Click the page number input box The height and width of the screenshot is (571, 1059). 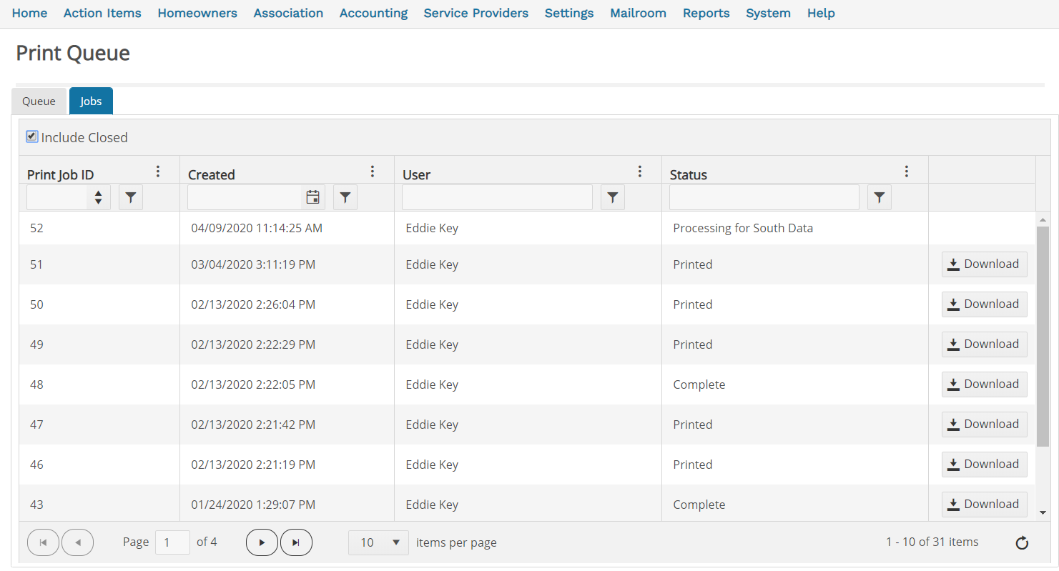coord(172,542)
